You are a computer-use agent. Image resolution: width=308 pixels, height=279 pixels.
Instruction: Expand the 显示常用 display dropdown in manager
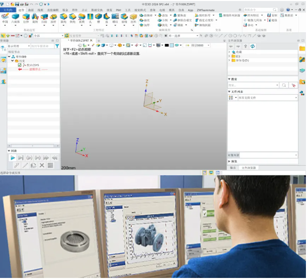pyautogui.click(x=19, y=46)
